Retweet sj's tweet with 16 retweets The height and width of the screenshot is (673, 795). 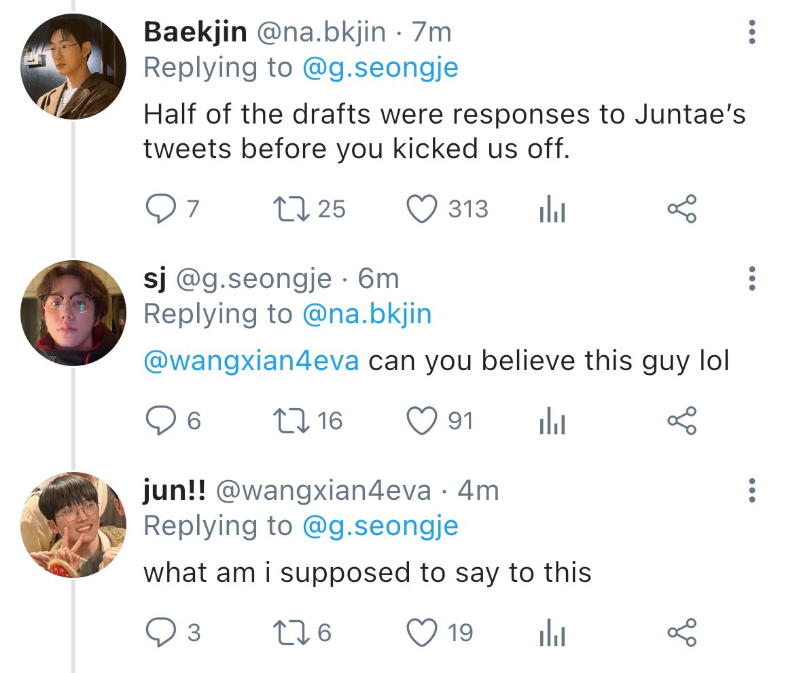point(291,420)
